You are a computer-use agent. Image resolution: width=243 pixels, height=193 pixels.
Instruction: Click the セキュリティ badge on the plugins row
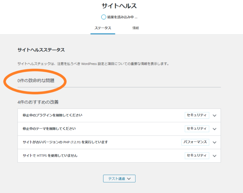(197, 115)
